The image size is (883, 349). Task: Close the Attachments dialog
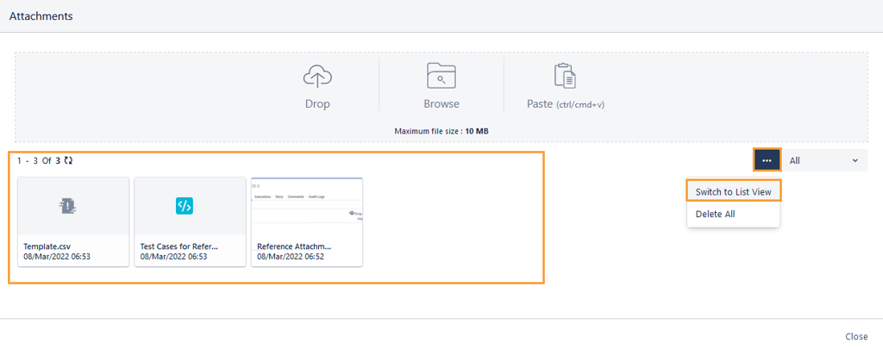[855, 336]
